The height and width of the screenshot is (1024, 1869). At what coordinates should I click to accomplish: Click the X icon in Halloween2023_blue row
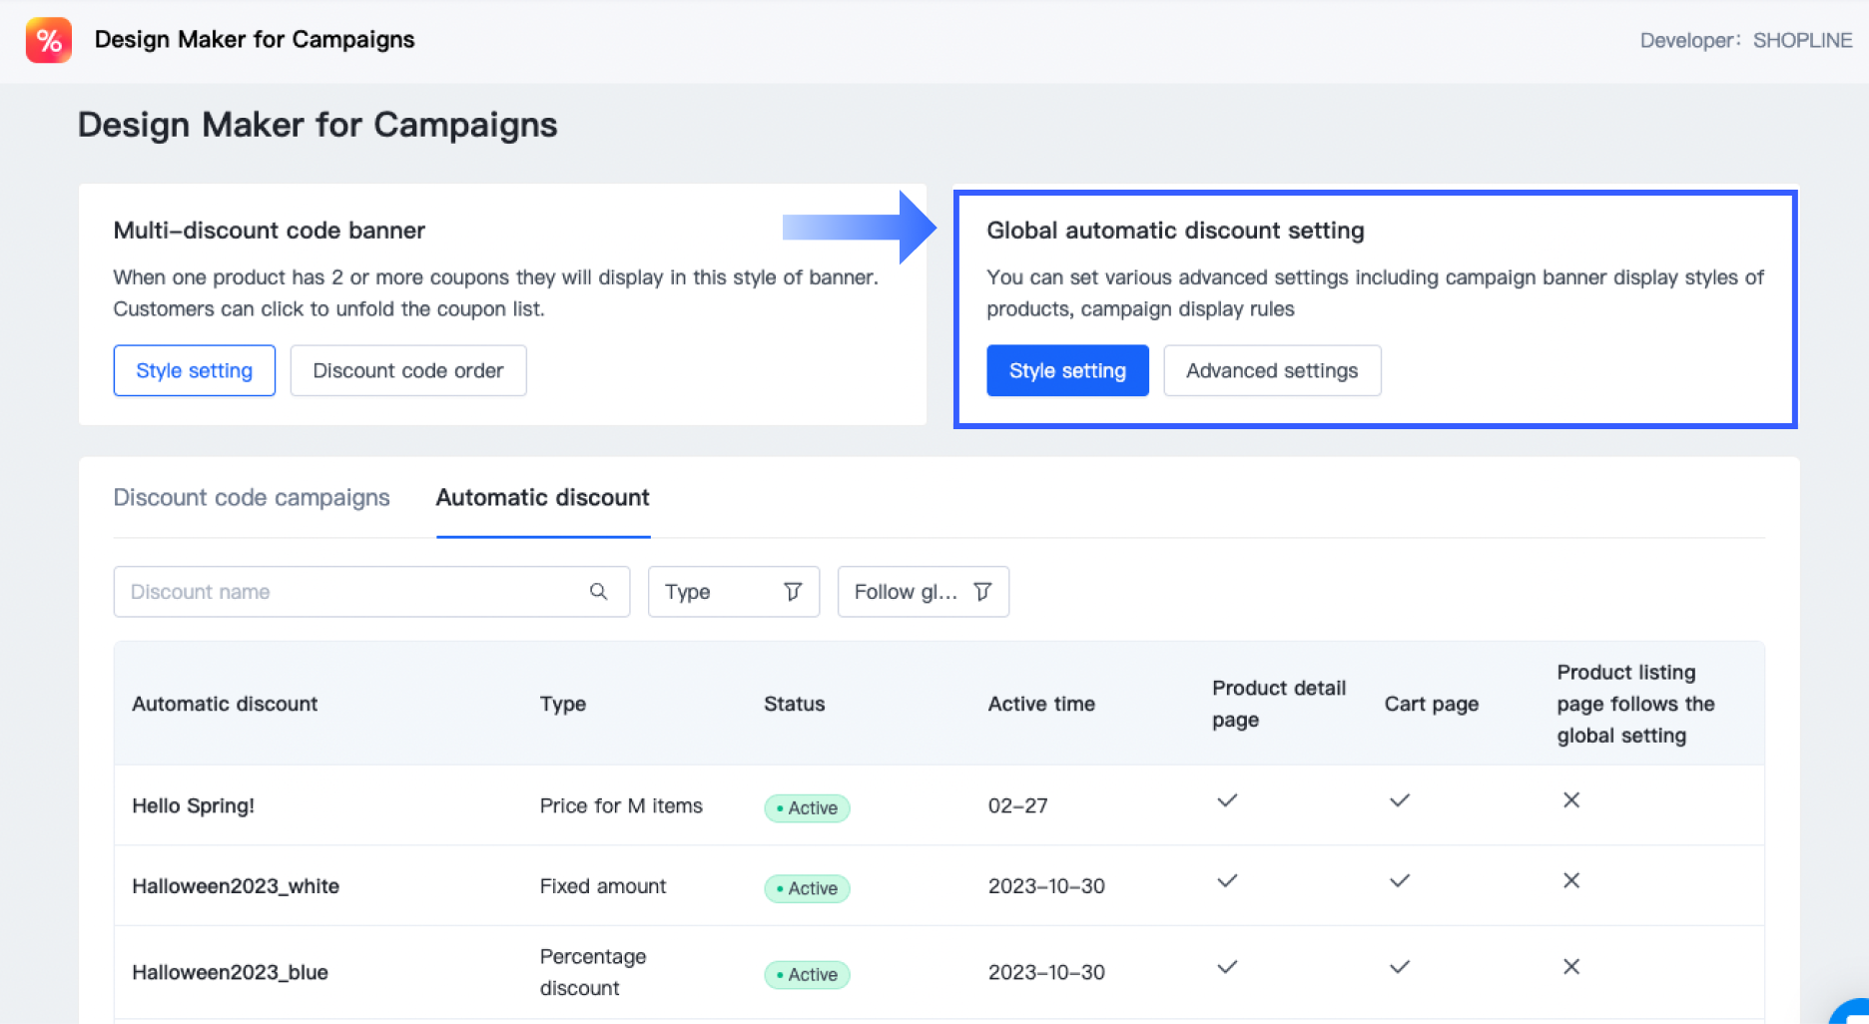pos(1570,966)
